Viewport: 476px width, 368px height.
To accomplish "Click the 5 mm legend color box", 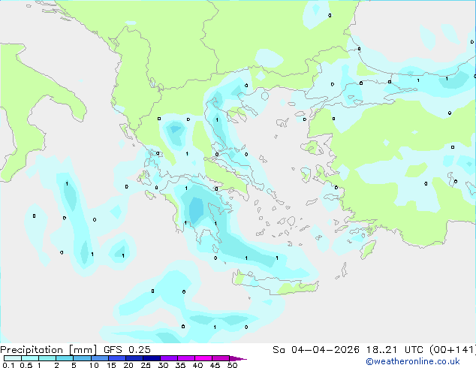I will (82, 358).
